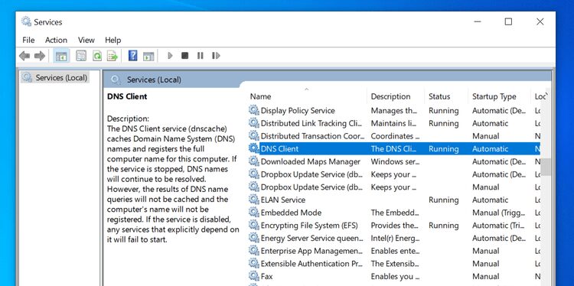
Task: Sort by the Startup Type column header
Action: pyautogui.click(x=499, y=96)
